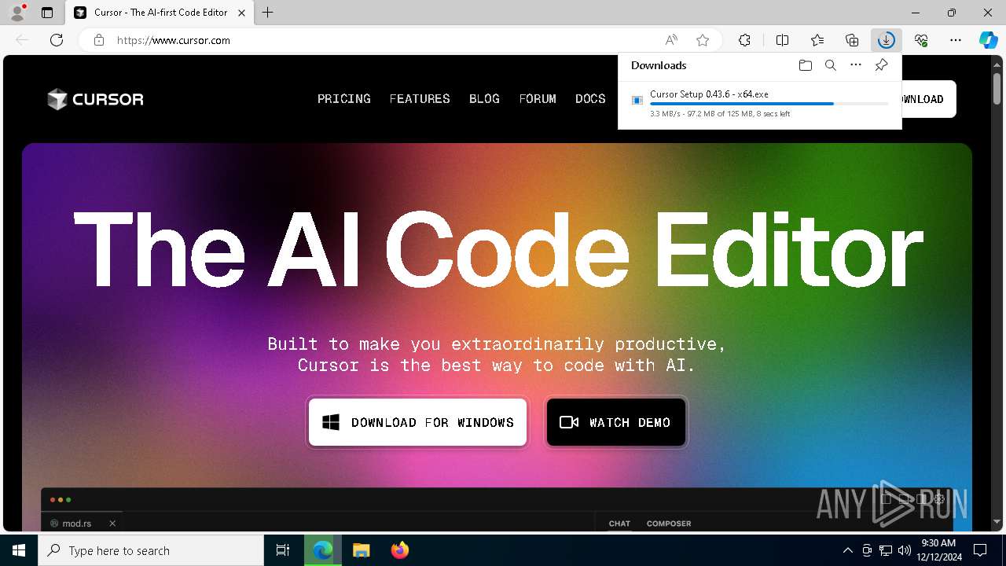Viewport: 1006px width, 566px height.
Task: Open the Edge profile icon
Action: 17,13
